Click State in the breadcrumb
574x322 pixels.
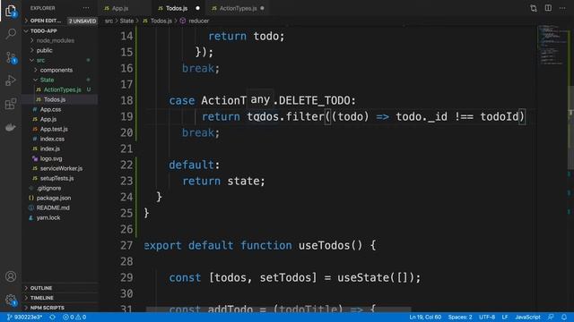click(126, 21)
